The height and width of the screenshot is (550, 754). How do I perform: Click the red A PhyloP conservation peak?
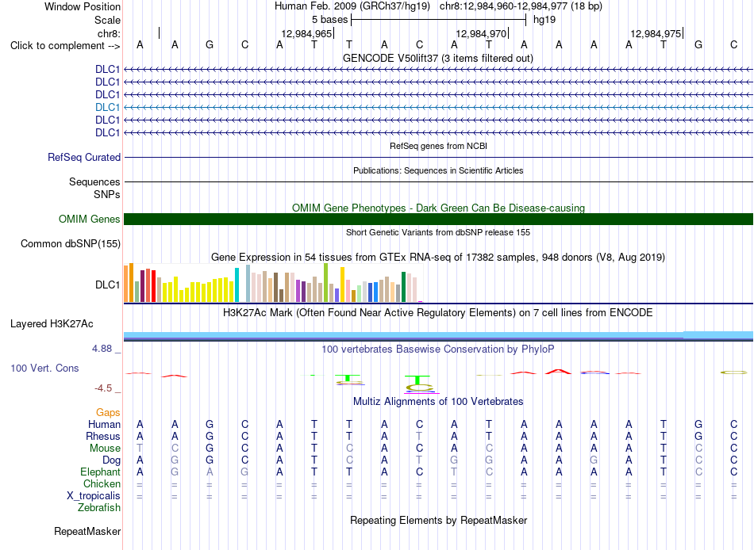pos(558,372)
